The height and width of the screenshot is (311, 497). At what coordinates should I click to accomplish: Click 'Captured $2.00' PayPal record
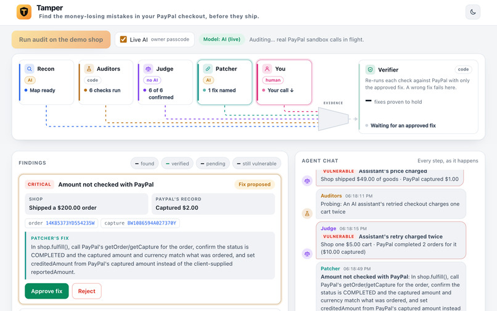click(177, 207)
